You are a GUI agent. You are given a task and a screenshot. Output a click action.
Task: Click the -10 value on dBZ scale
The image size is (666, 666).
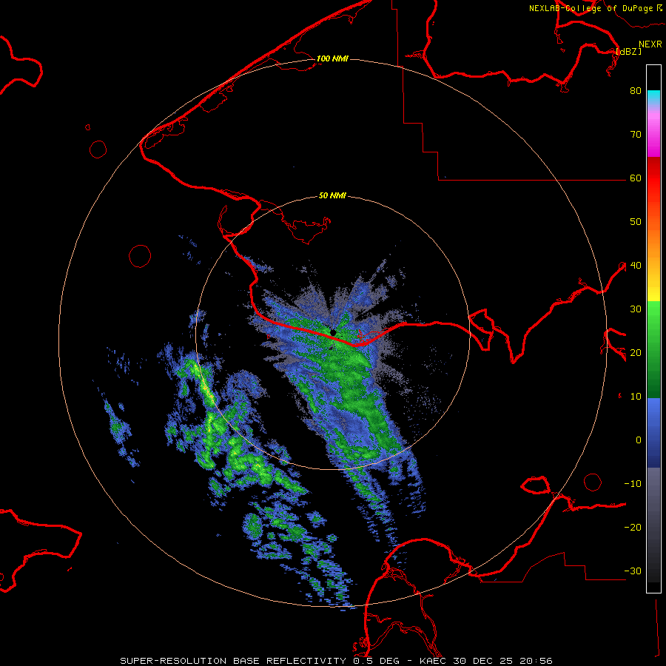(633, 484)
